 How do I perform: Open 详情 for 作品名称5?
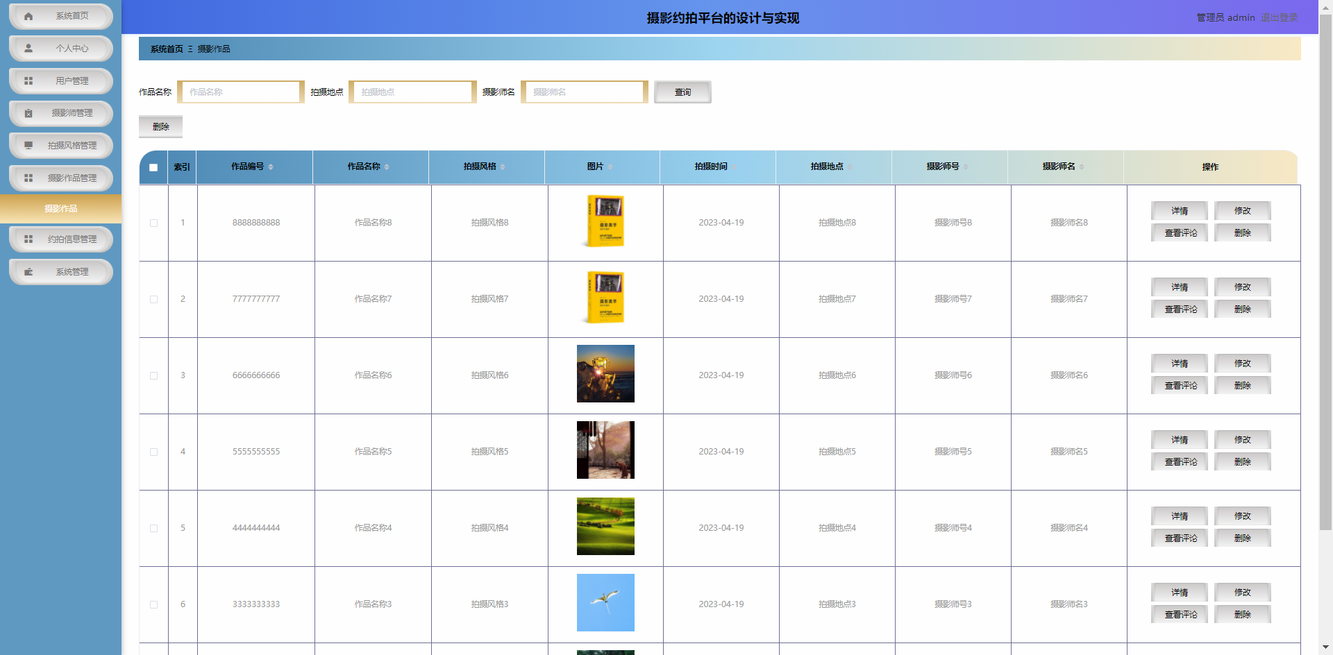pos(1180,440)
